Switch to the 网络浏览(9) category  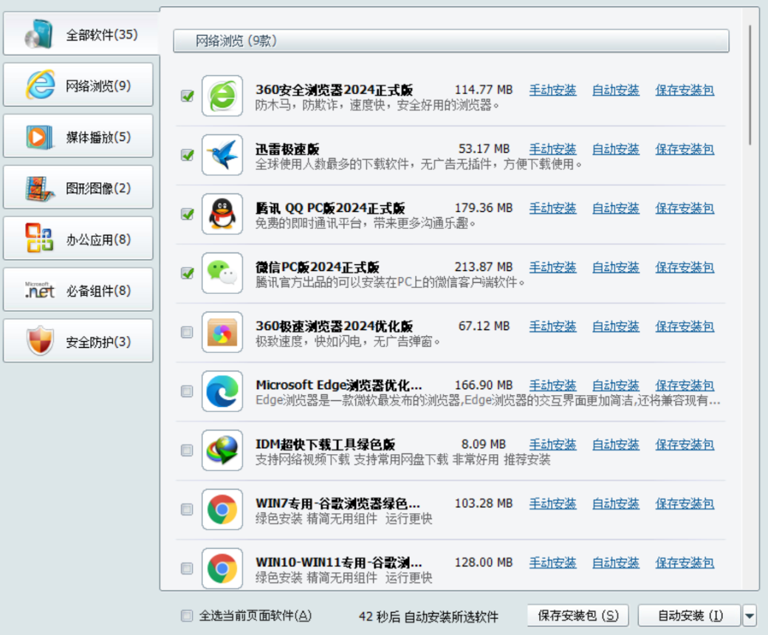[x=78, y=84]
